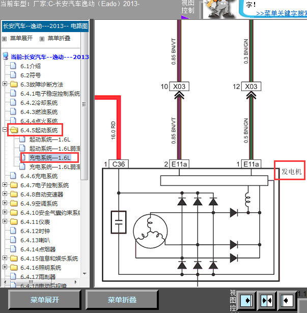The height and width of the screenshot is (313, 307).
Task: Open the 6.4.6充电系统 entry
Action: (39, 176)
